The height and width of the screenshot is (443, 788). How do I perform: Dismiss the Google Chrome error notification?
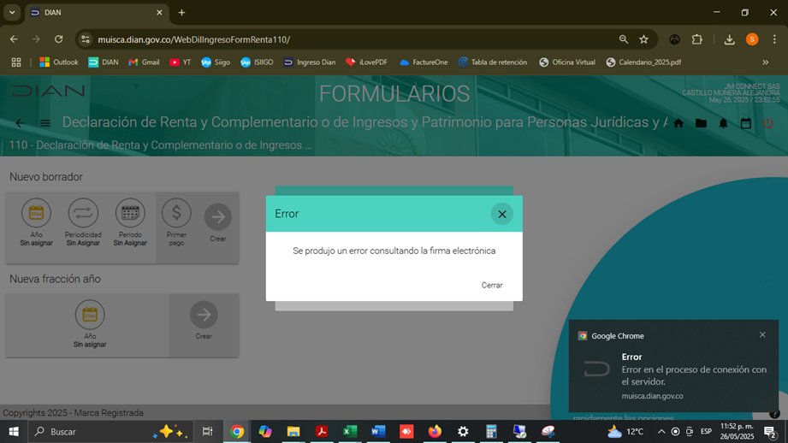[762, 334]
